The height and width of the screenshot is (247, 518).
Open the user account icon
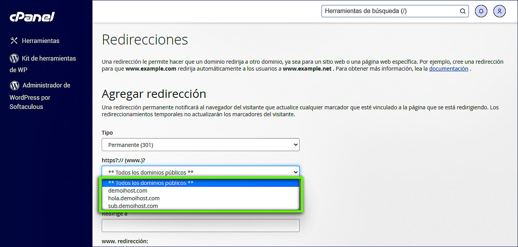click(499, 11)
